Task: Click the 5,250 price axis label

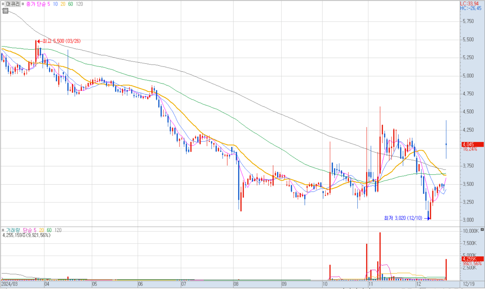Action: pos(468,57)
